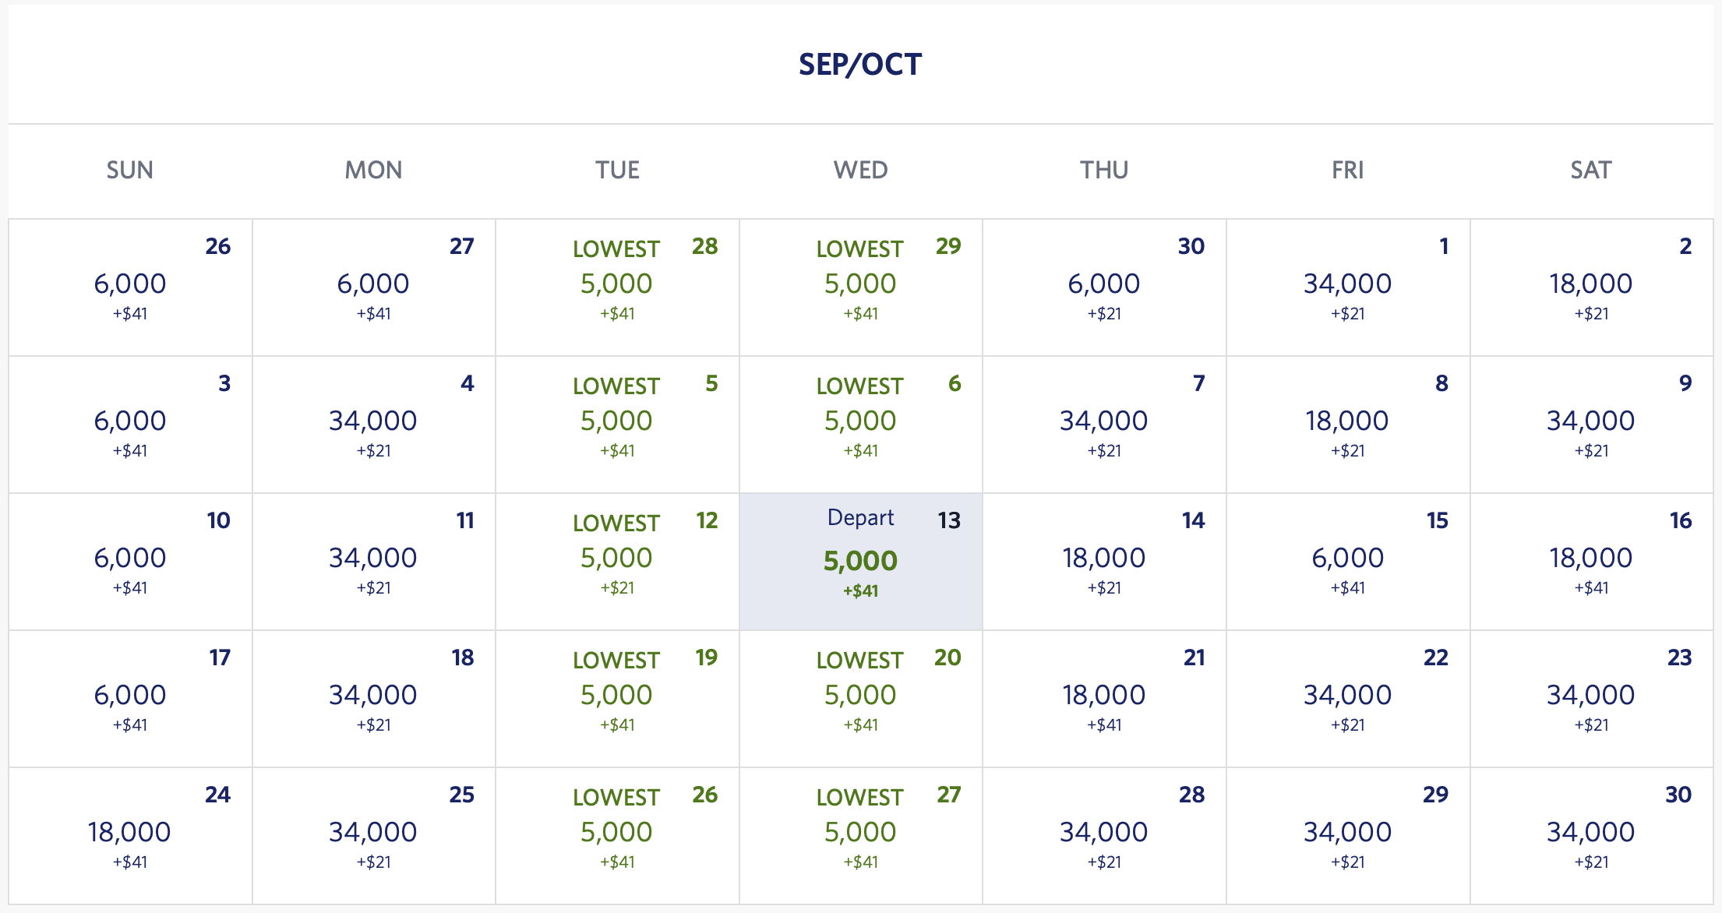Click October 5 lowest fare cell

(616, 424)
